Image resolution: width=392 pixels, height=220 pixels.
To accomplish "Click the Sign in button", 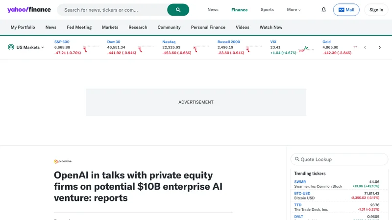I will [x=376, y=10].
